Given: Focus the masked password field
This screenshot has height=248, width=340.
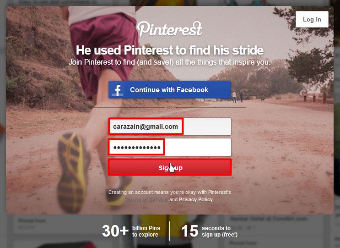Looking at the screenshot, I should point(170,147).
